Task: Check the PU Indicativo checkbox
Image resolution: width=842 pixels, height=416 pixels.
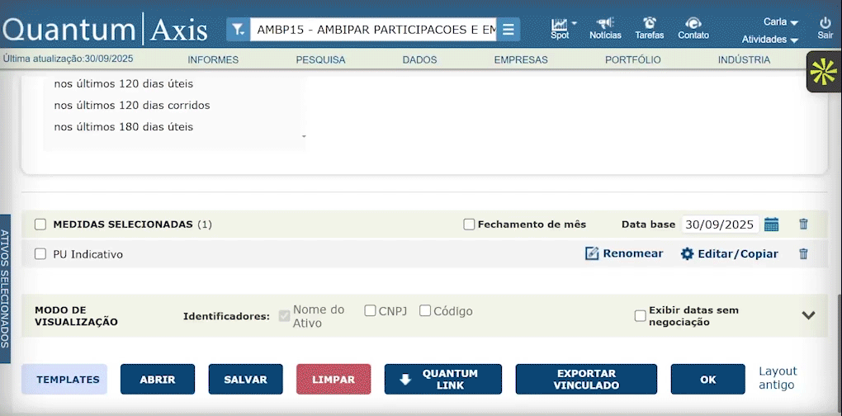Action: [40, 254]
